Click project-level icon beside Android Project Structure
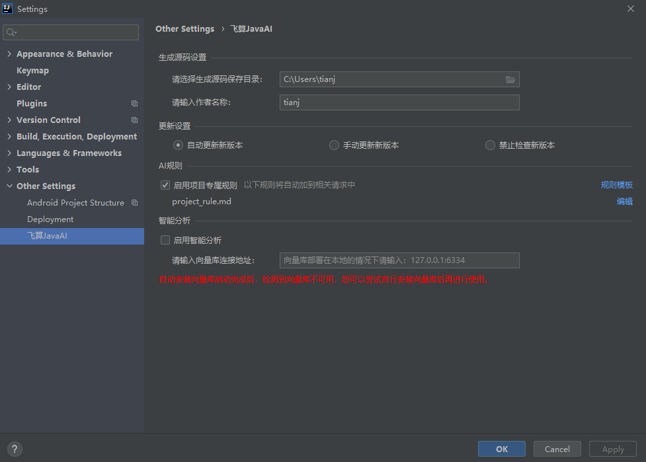646x462 pixels. pos(134,203)
